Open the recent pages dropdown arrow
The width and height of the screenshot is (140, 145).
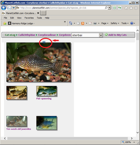(x=14, y=8)
